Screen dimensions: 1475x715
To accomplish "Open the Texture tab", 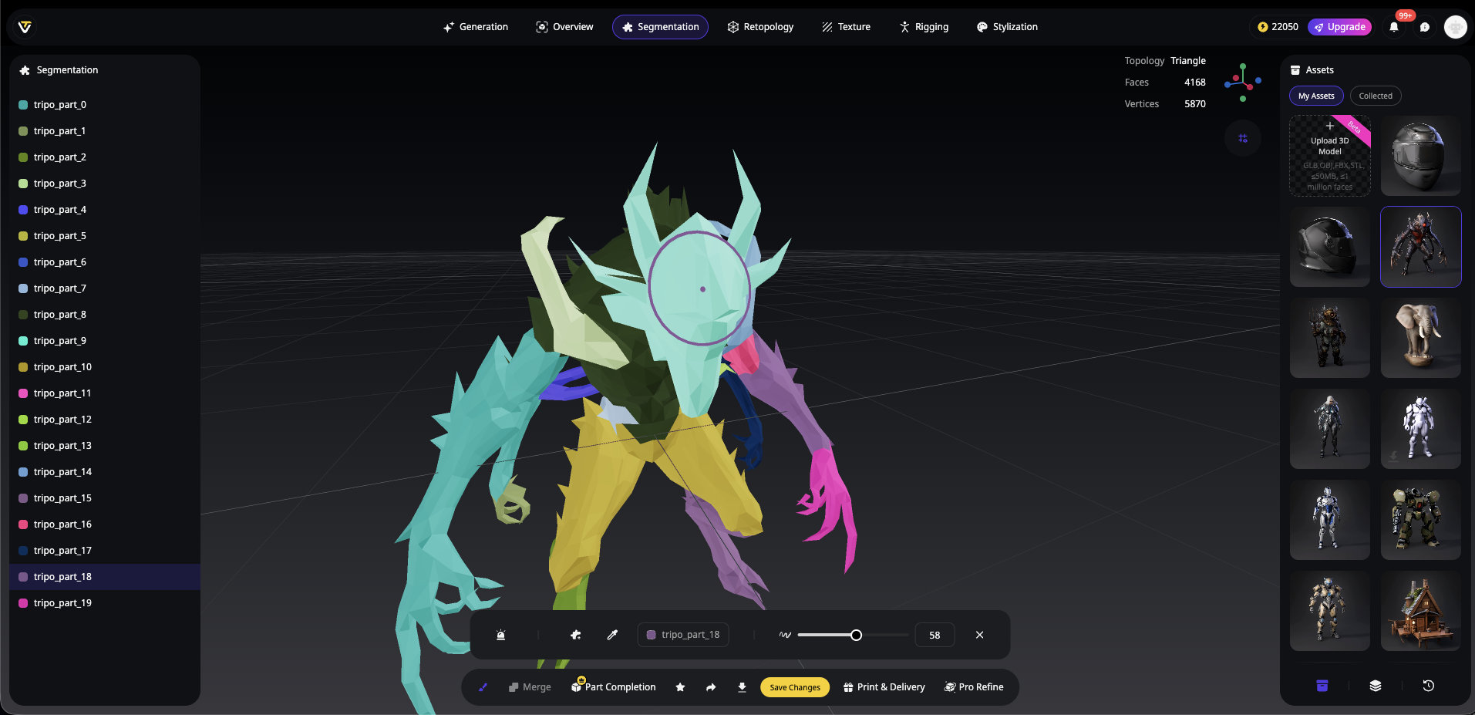I will coord(846,27).
